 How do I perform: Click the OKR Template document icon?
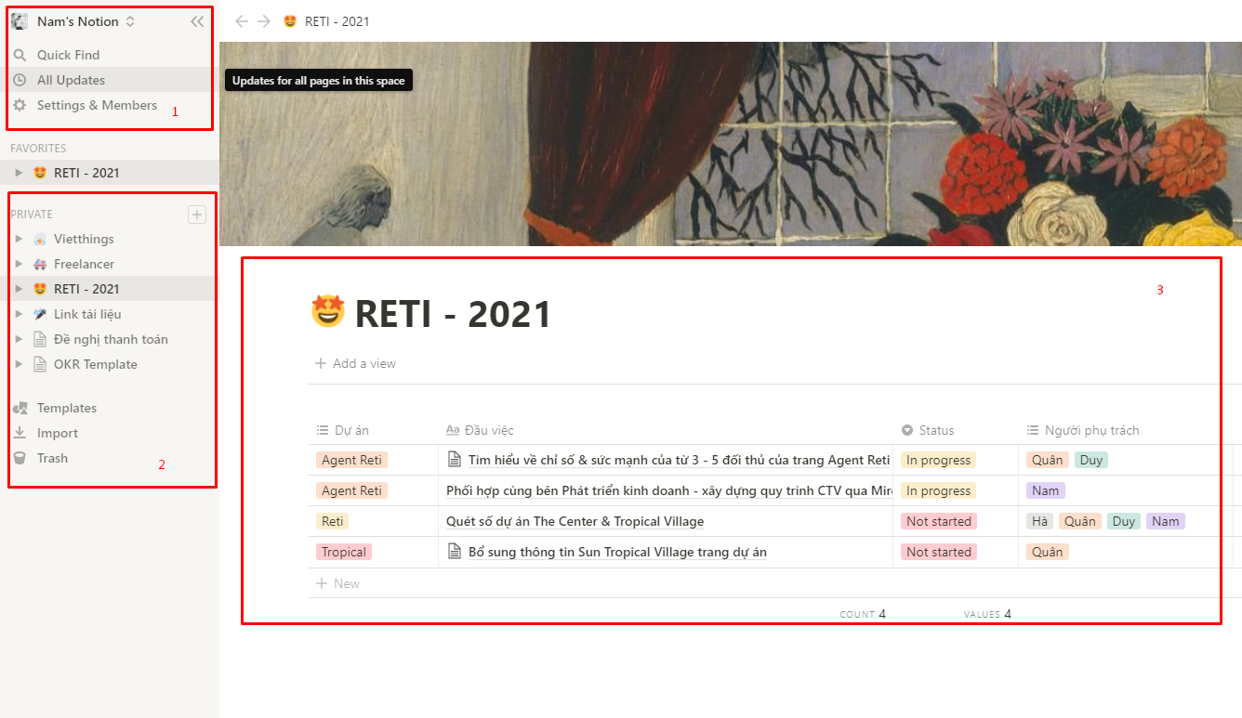(39, 364)
